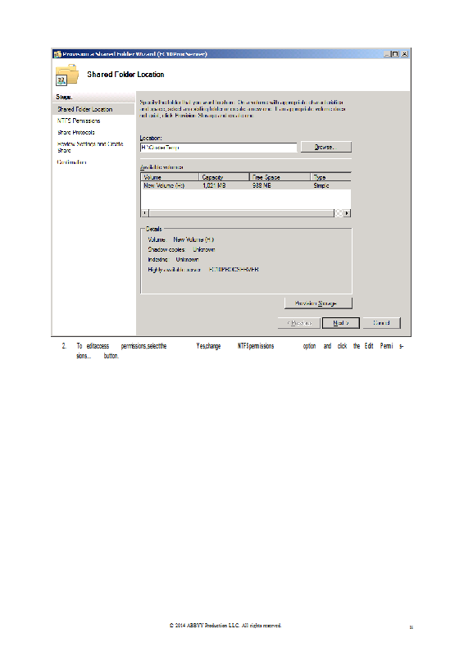Open Provision Storage
Viewport: 464px width, 656px height.
[x=318, y=303]
